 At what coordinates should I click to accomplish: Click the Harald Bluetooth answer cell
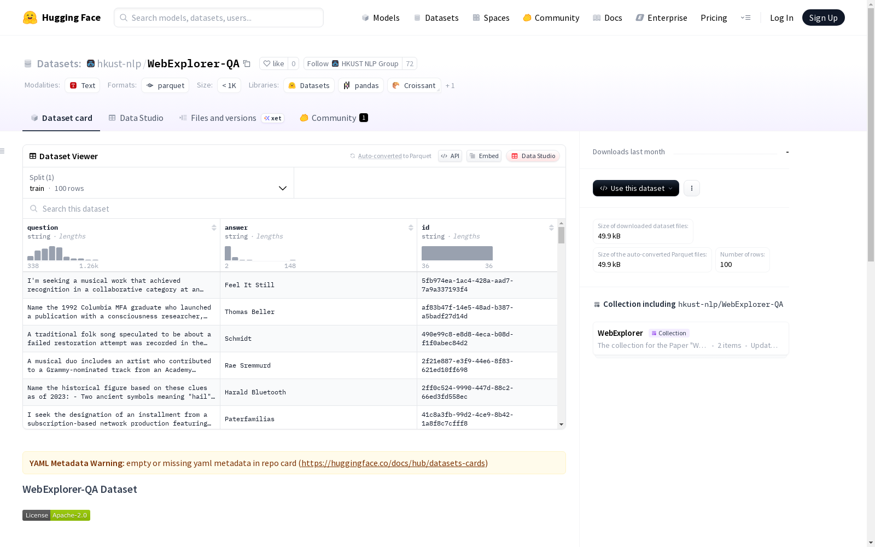[318, 392]
